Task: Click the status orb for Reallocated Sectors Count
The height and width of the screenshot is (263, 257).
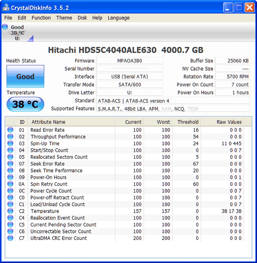Action: click(11, 157)
